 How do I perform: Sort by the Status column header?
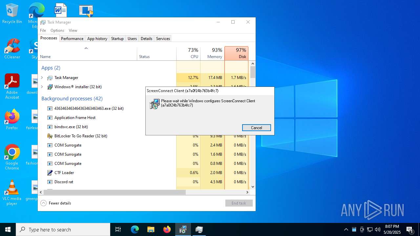[x=157, y=53]
